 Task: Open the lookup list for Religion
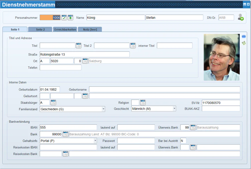143,102
